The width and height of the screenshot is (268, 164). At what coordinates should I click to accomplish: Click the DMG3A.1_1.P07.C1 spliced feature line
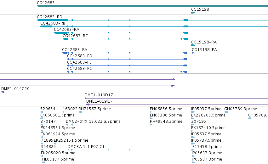click(99, 150)
